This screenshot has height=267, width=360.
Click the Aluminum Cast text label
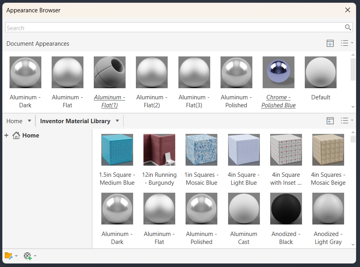(x=244, y=238)
